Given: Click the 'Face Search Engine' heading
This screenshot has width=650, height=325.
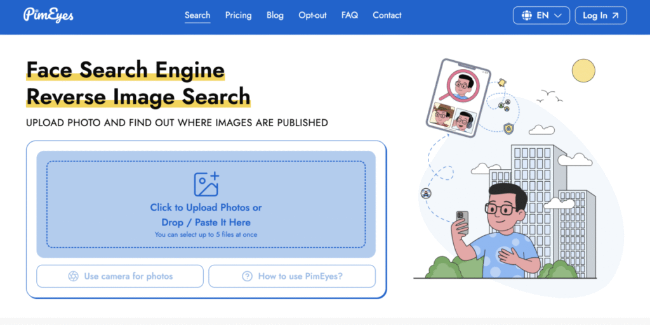Looking at the screenshot, I should tap(126, 70).
